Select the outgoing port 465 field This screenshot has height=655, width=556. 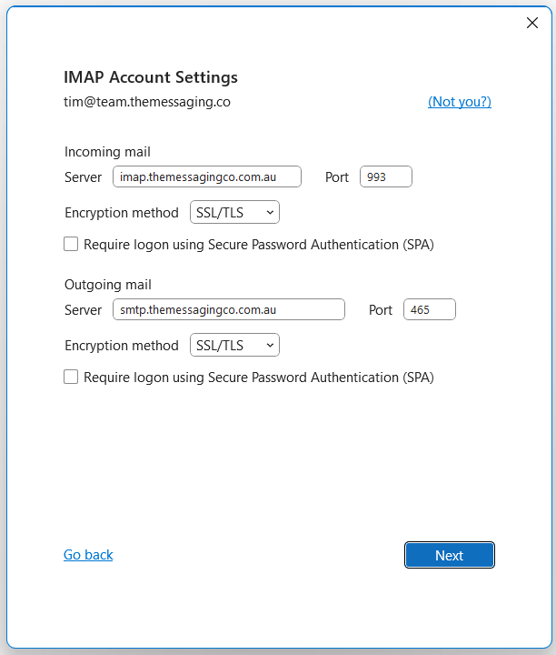(x=429, y=309)
